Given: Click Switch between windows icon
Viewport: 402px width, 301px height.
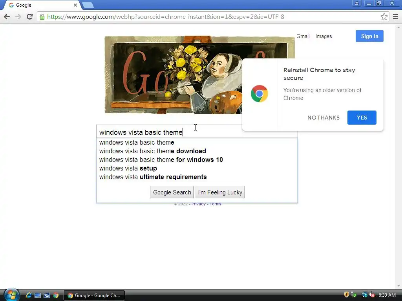Looking at the screenshot, I should coord(47,296).
